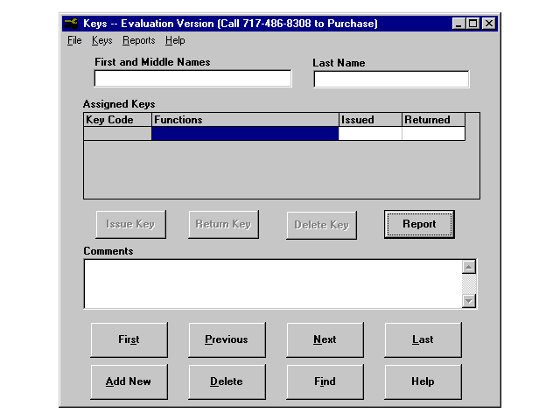Image resolution: width=560 pixels, height=420 pixels.
Task: Click the Help button at bottom
Action: click(423, 381)
